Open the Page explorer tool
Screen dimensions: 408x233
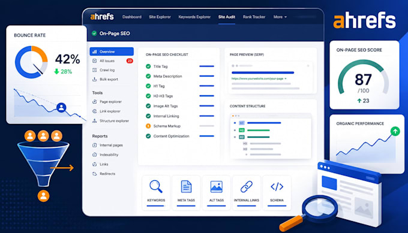click(x=110, y=102)
